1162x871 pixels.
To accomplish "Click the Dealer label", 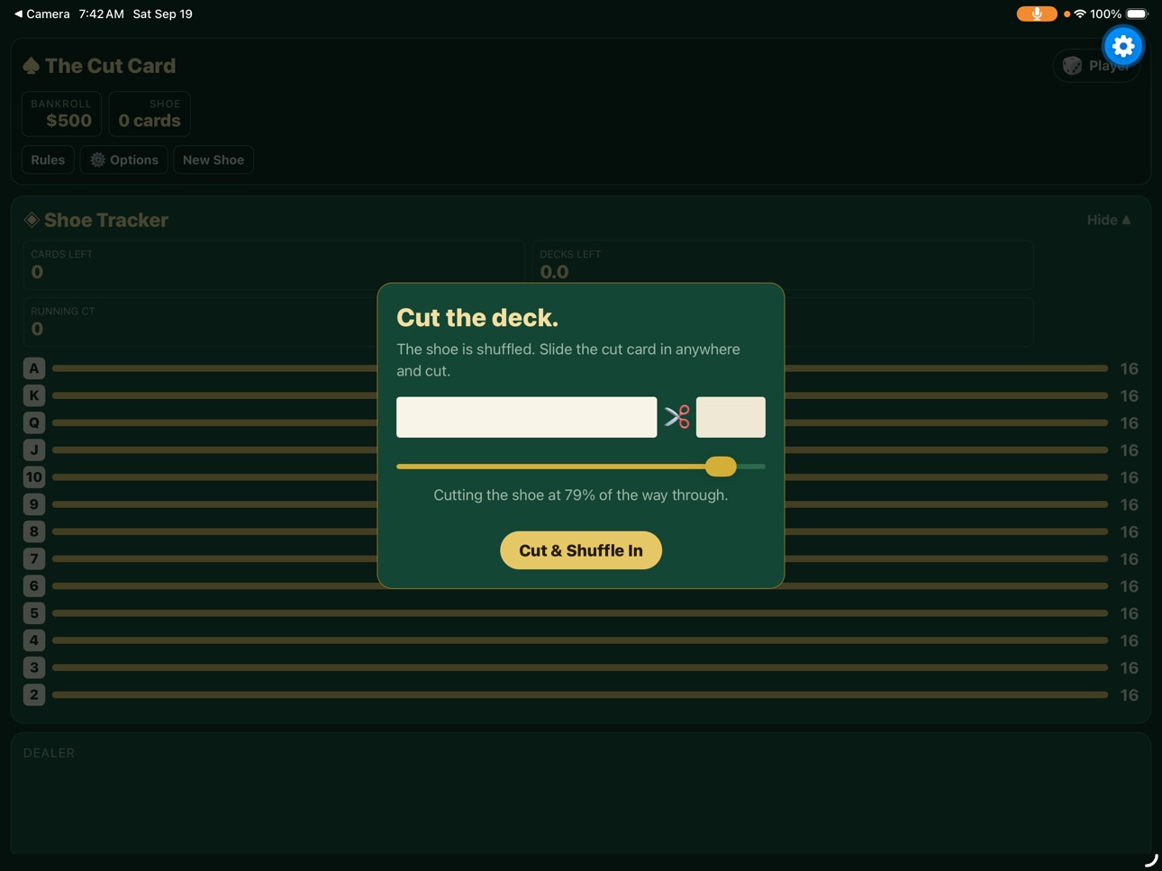I will (50, 753).
